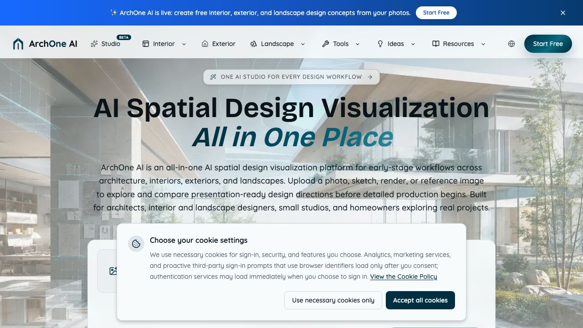Click the ArchOne AI logo icon
The image size is (583, 328).
[18, 44]
